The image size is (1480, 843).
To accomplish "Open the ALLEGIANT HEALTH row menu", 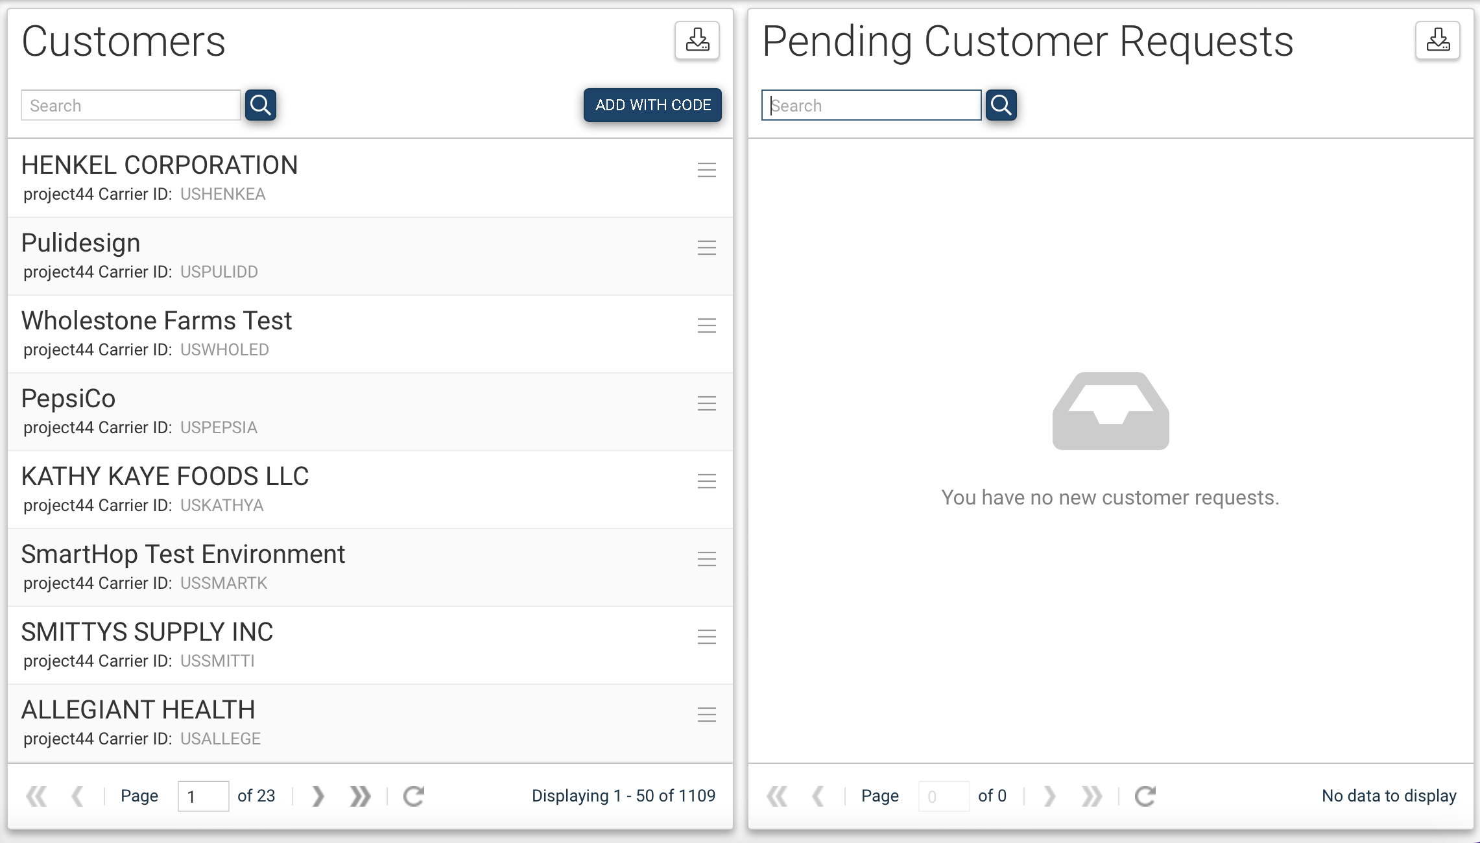I will pyautogui.click(x=707, y=715).
